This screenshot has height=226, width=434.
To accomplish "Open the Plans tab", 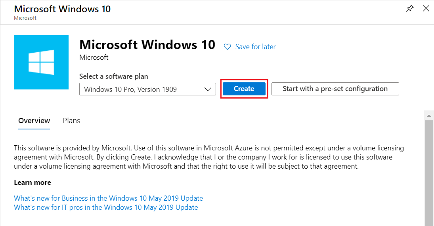I will (x=71, y=121).
